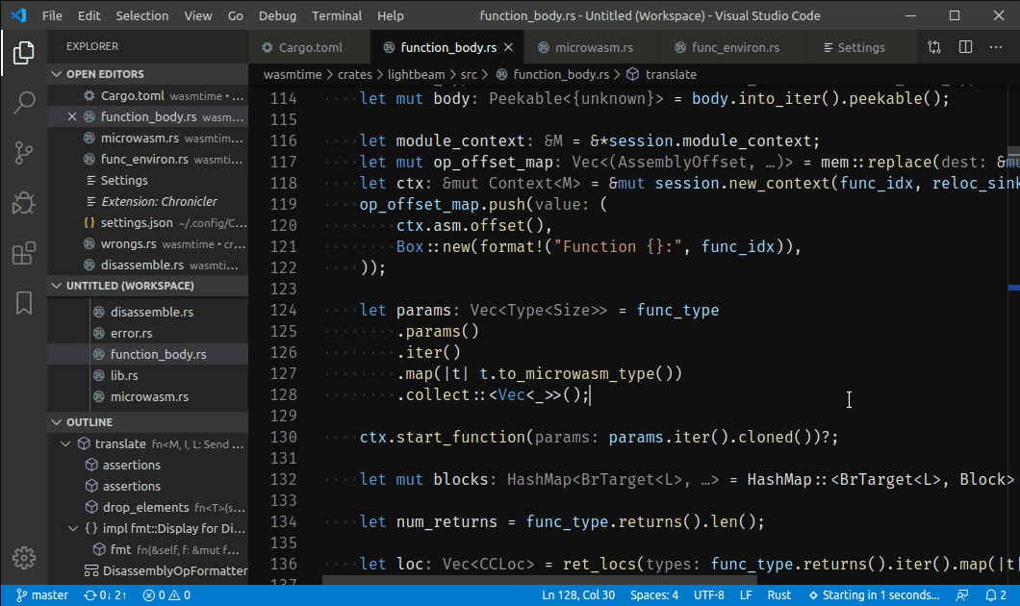Collapse the translate outline node
This screenshot has height=606, width=1020.
click(x=65, y=443)
